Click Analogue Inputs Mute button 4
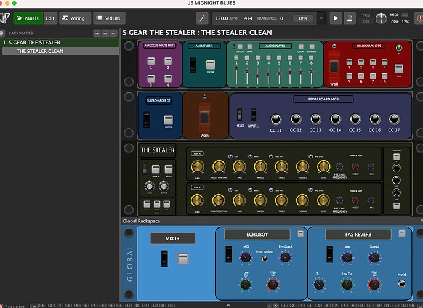The width and height of the screenshot is (423, 308). click(x=168, y=79)
